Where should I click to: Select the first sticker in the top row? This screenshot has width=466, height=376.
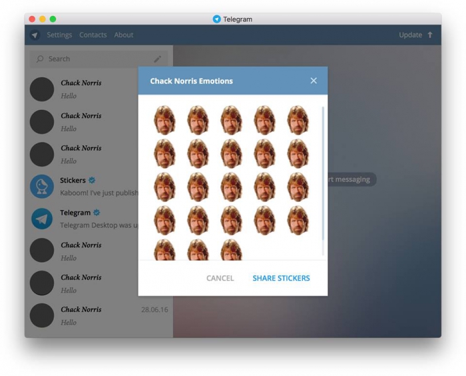click(x=164, y=120)
